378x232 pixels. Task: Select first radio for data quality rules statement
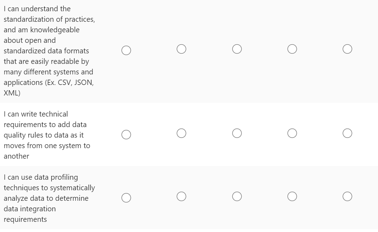point(127,135)
